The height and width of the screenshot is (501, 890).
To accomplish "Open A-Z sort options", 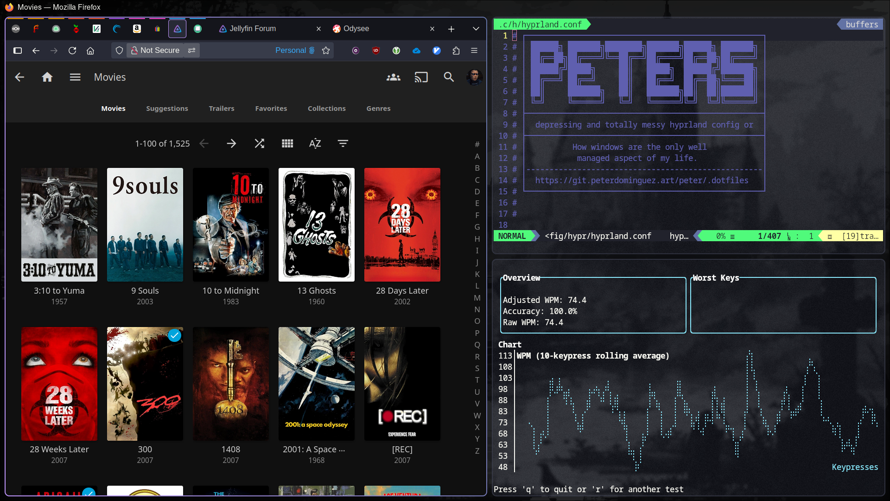I will 315,144.
